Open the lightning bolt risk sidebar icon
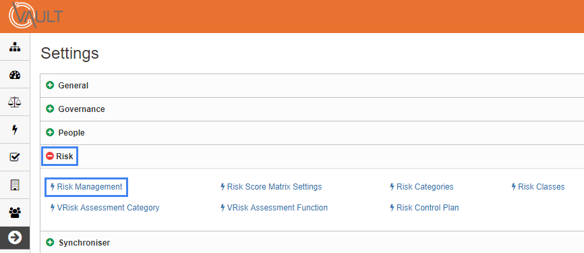 tap(15, 130)
